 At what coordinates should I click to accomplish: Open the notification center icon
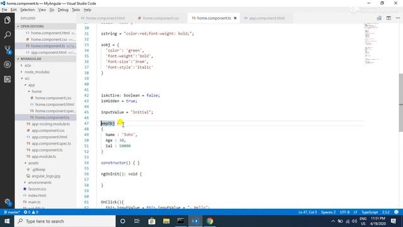click(393, 221)
